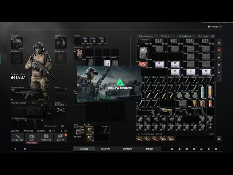Open the settings gear in bottom bar

point(216,149)
